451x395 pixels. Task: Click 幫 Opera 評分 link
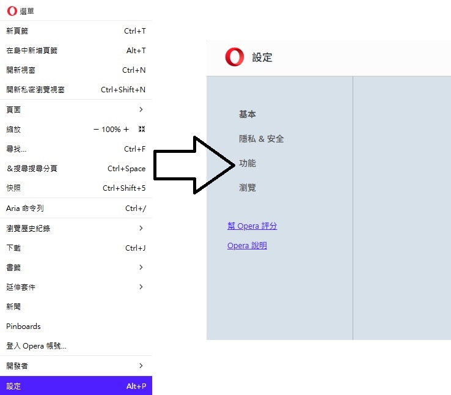click(252, 226)
